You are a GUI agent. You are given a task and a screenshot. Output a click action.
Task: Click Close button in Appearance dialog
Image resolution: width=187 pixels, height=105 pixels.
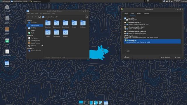coord(178,57)
